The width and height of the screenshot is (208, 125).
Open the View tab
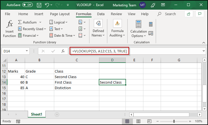coord(132,14)
